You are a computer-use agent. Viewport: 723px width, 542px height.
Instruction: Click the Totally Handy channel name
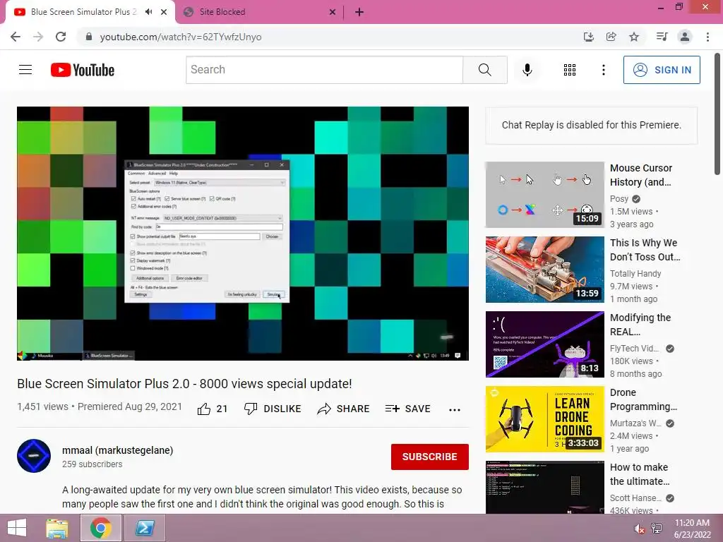[x=635, y=273]
